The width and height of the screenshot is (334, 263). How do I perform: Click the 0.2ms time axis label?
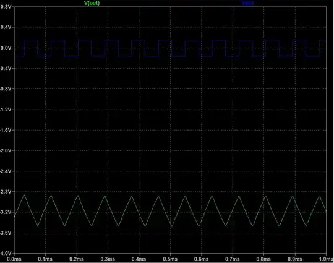pyautogui.click(x=77, y=259)
